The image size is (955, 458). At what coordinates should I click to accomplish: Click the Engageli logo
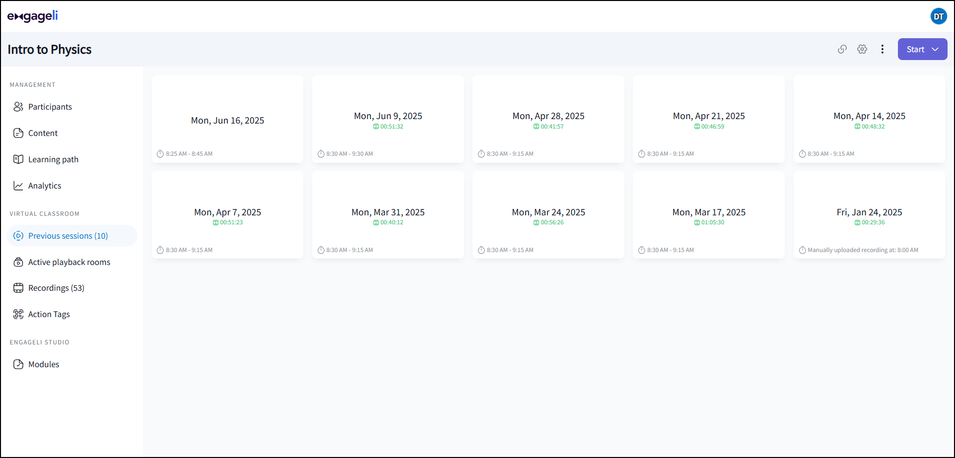click(x=33, y=16)
